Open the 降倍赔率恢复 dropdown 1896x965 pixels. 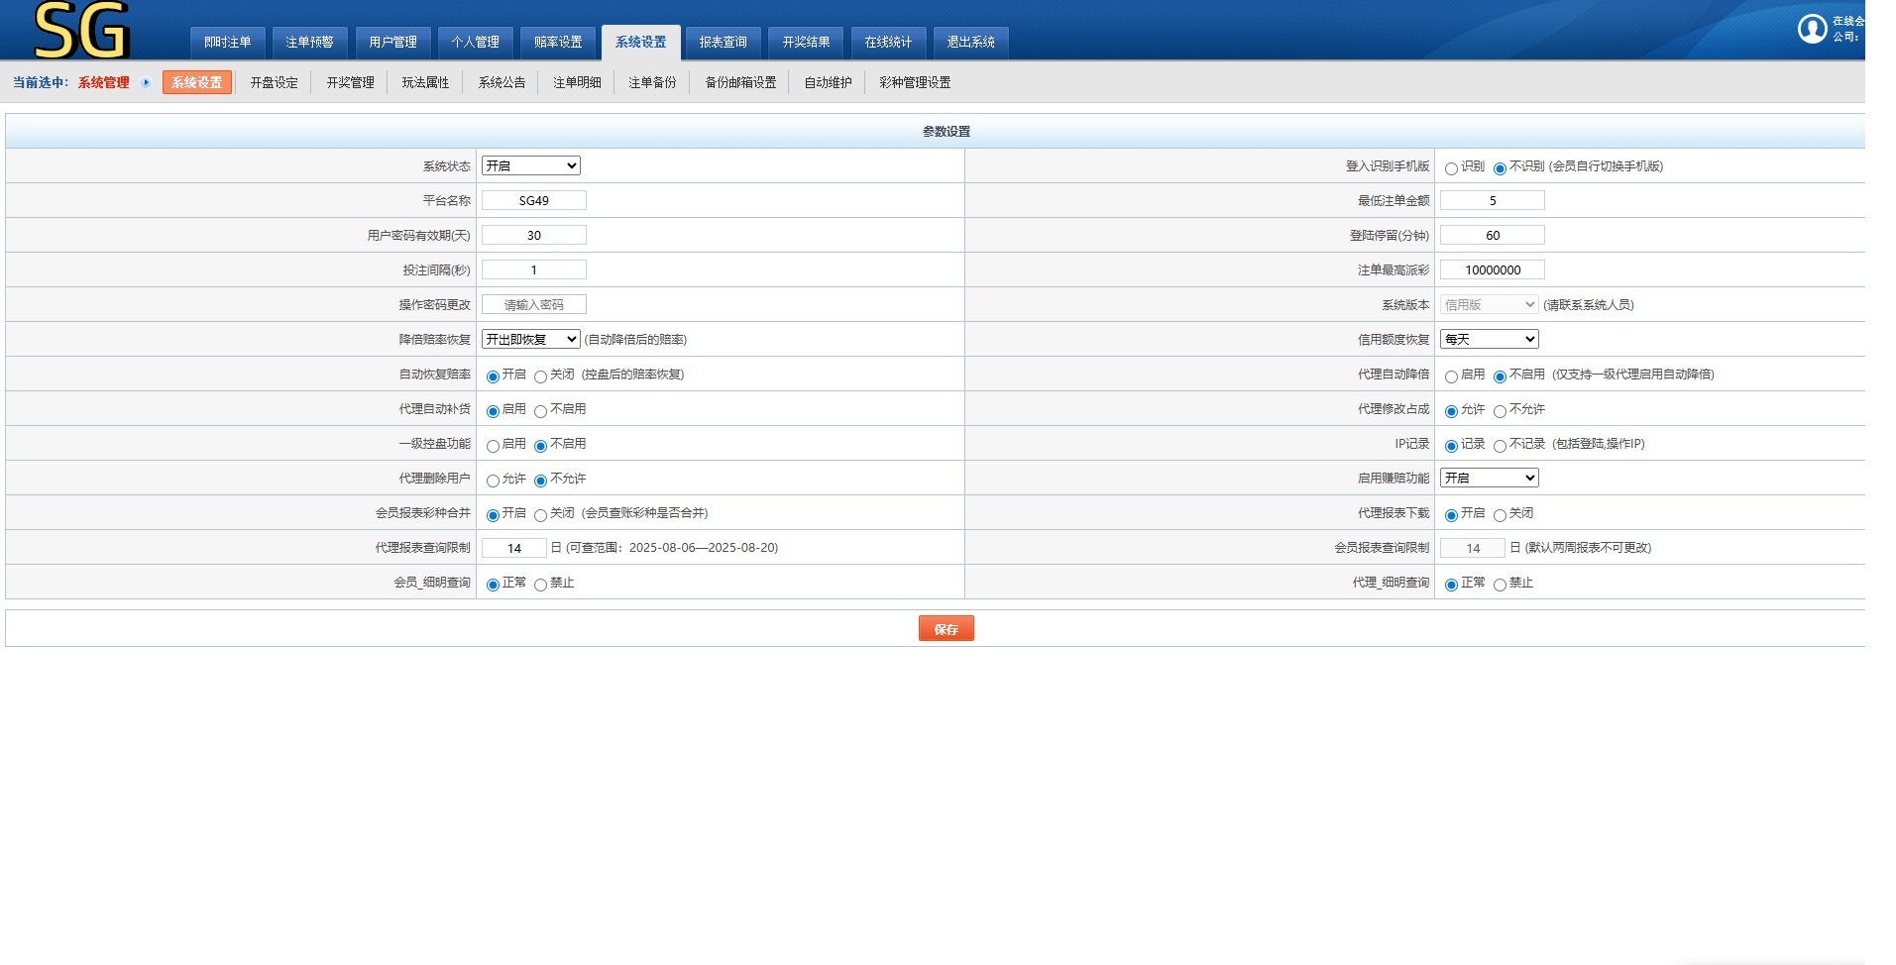click(x=530, y=339)
